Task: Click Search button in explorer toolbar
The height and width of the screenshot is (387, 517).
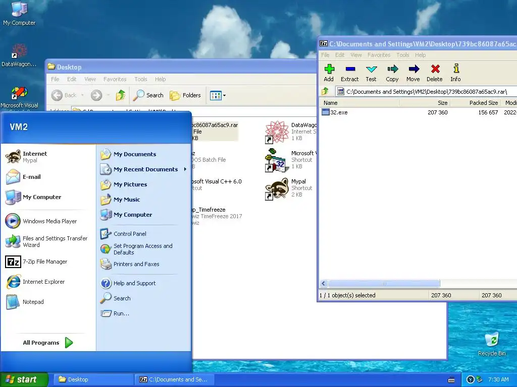Action: pyautogui.click(x=148, y=95)
